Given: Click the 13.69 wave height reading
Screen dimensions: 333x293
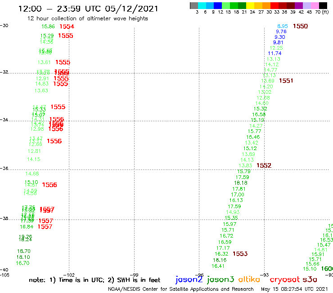Looking at the screenshot, I should pyautogui.click(x=268, y=81).
